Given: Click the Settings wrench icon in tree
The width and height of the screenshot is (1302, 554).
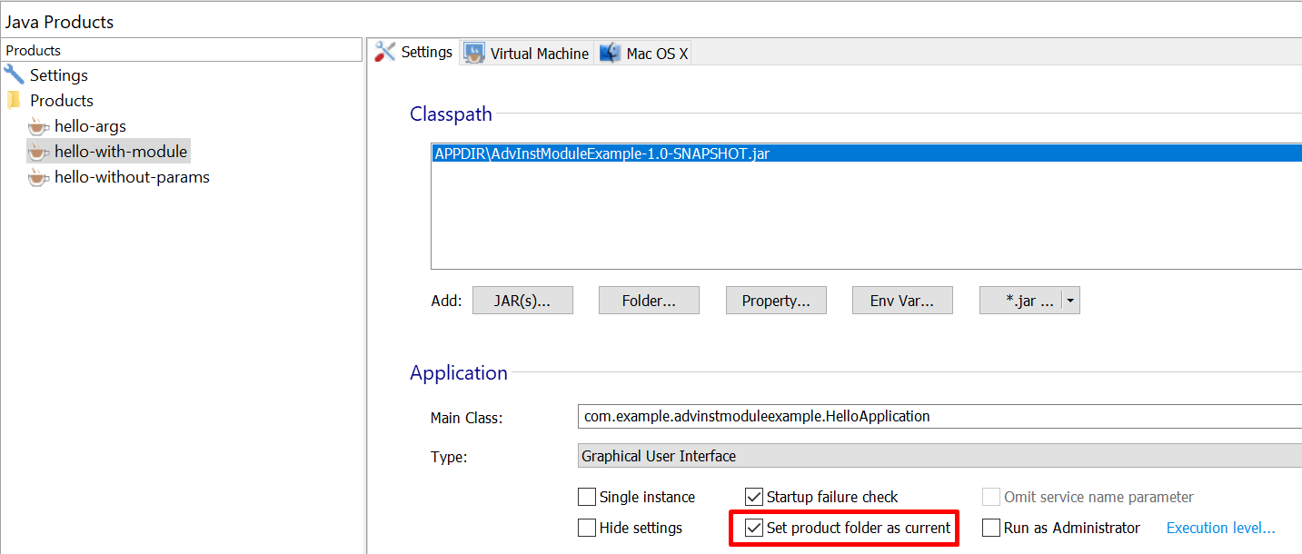Looking at the screenshot, I should coord(14,74).
